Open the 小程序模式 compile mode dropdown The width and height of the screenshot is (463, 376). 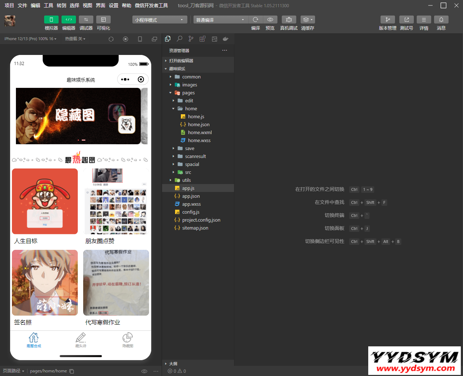pyautogui.click(x=159, y=20)
